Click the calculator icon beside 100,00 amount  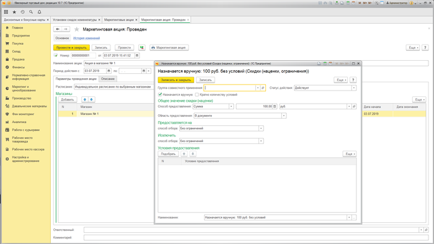click(x=275, y=106)
